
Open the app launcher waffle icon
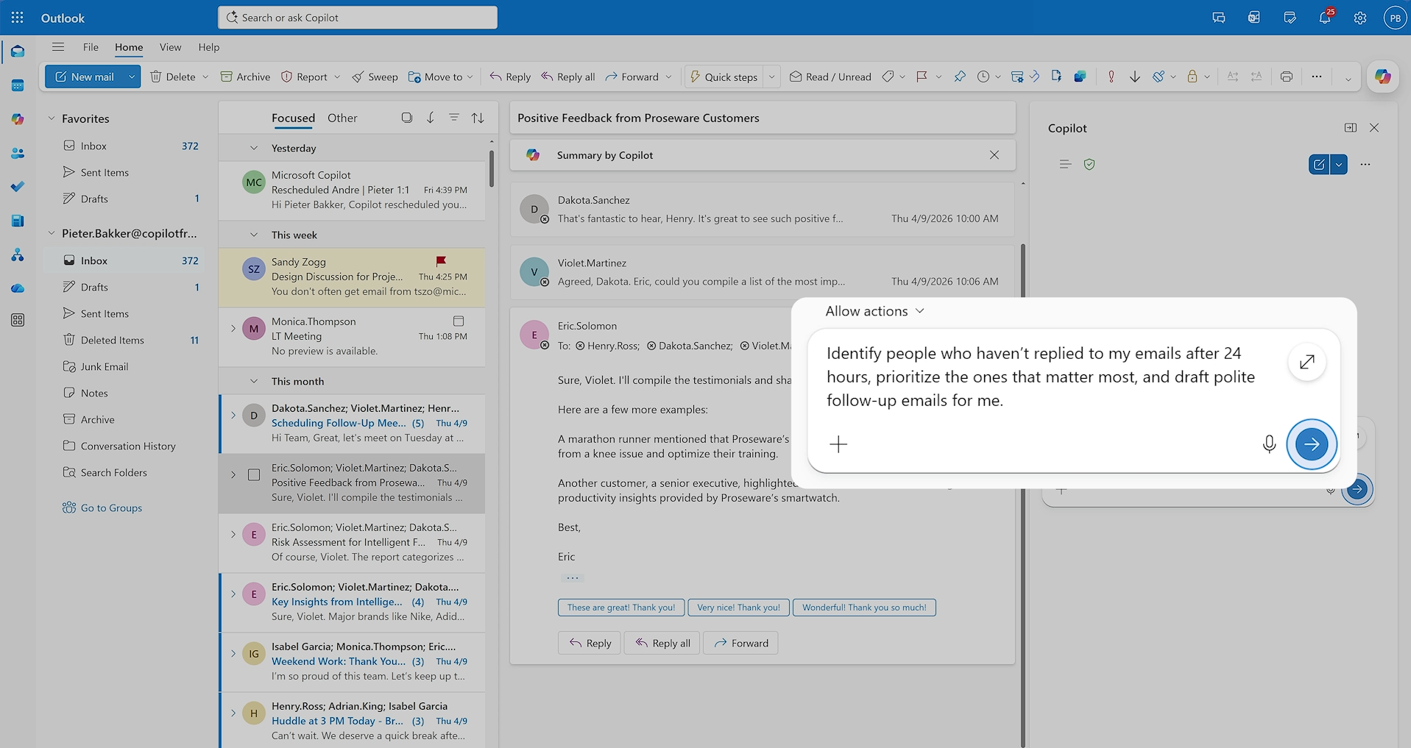point(18,18)
